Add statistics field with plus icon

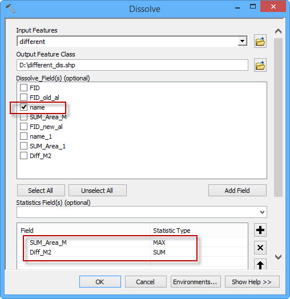(x=260, y=230)
